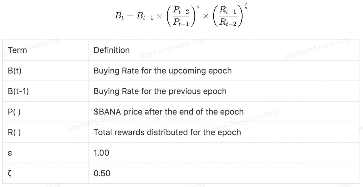Click the Term column header cell

(45, 50)
